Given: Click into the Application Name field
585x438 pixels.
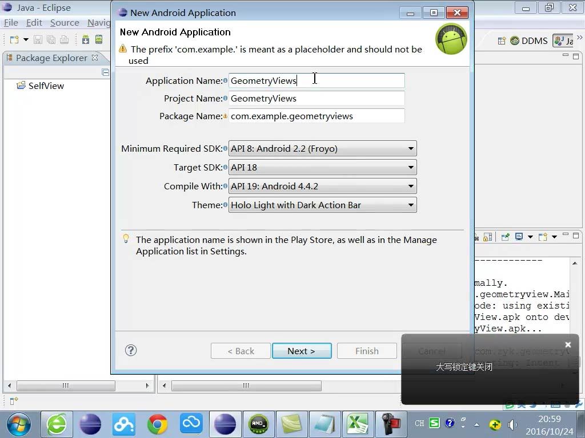Looking at the screenshot, I should (x=316, y=80).
